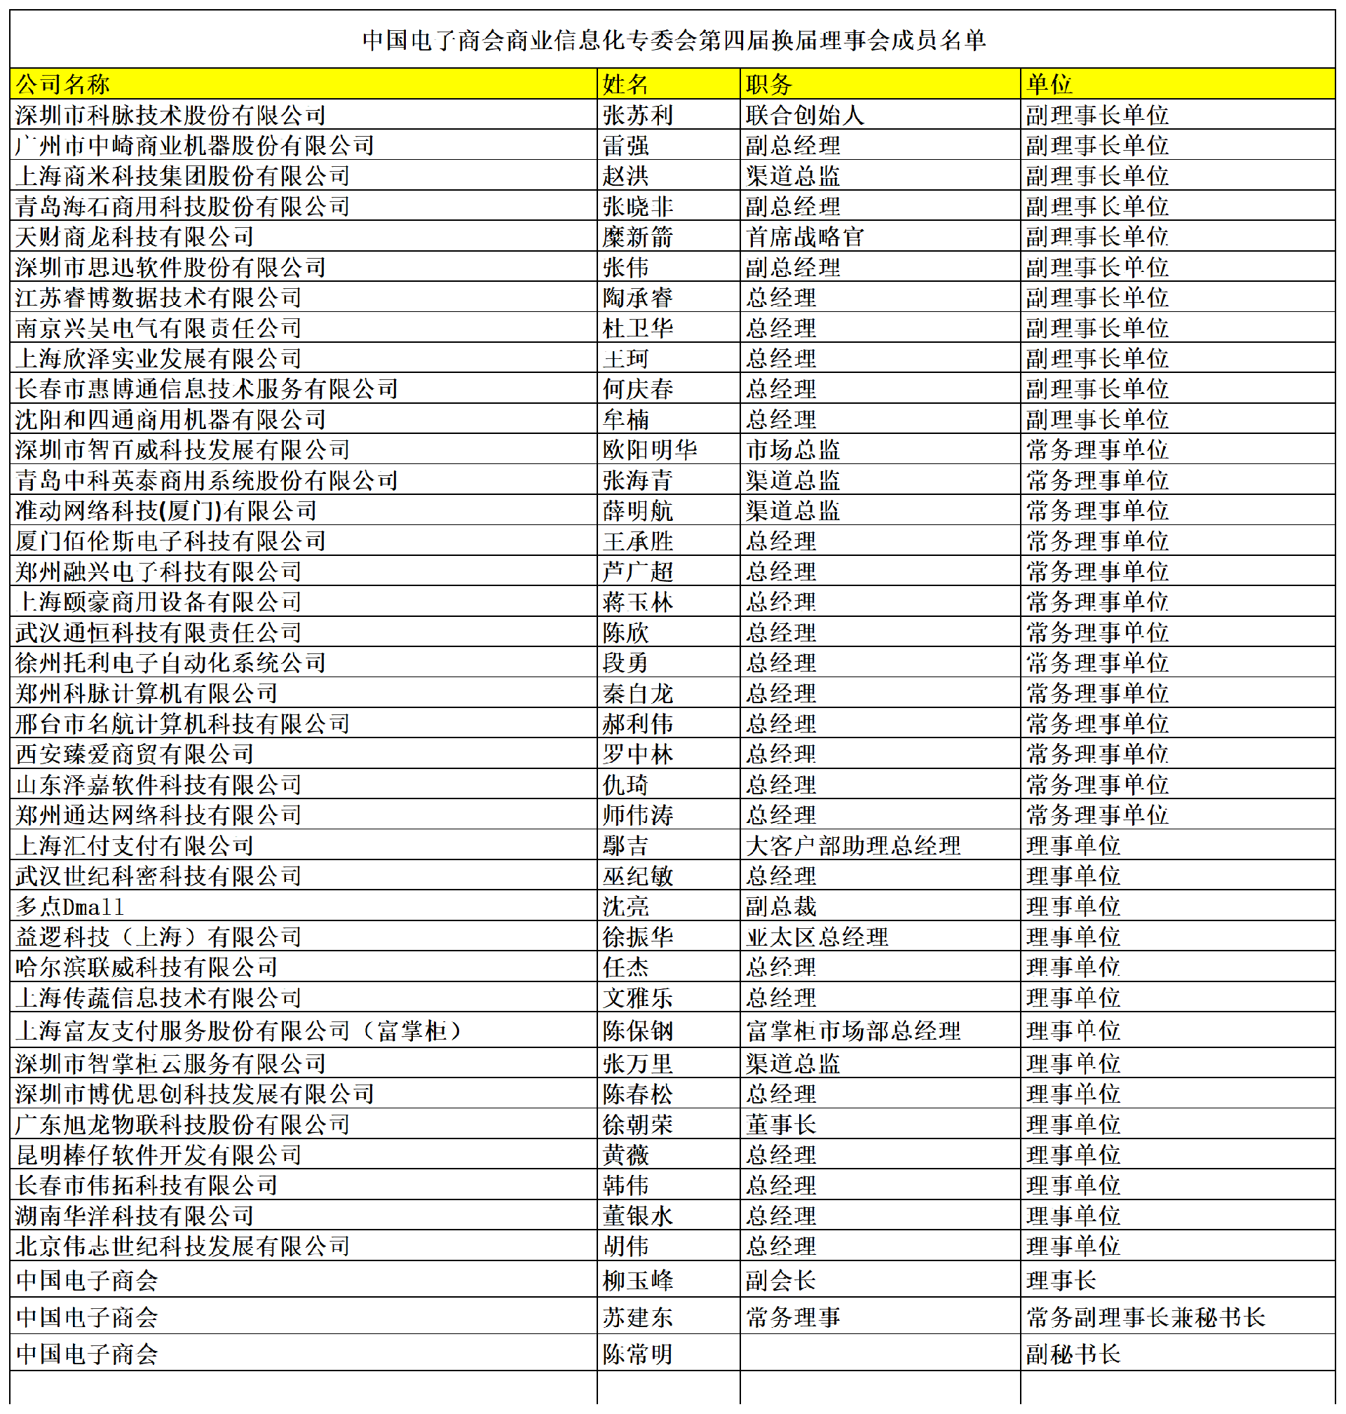Select the 职务 header cell
The height and width of the screenshot is (1414, 1346).
[881, 84]
